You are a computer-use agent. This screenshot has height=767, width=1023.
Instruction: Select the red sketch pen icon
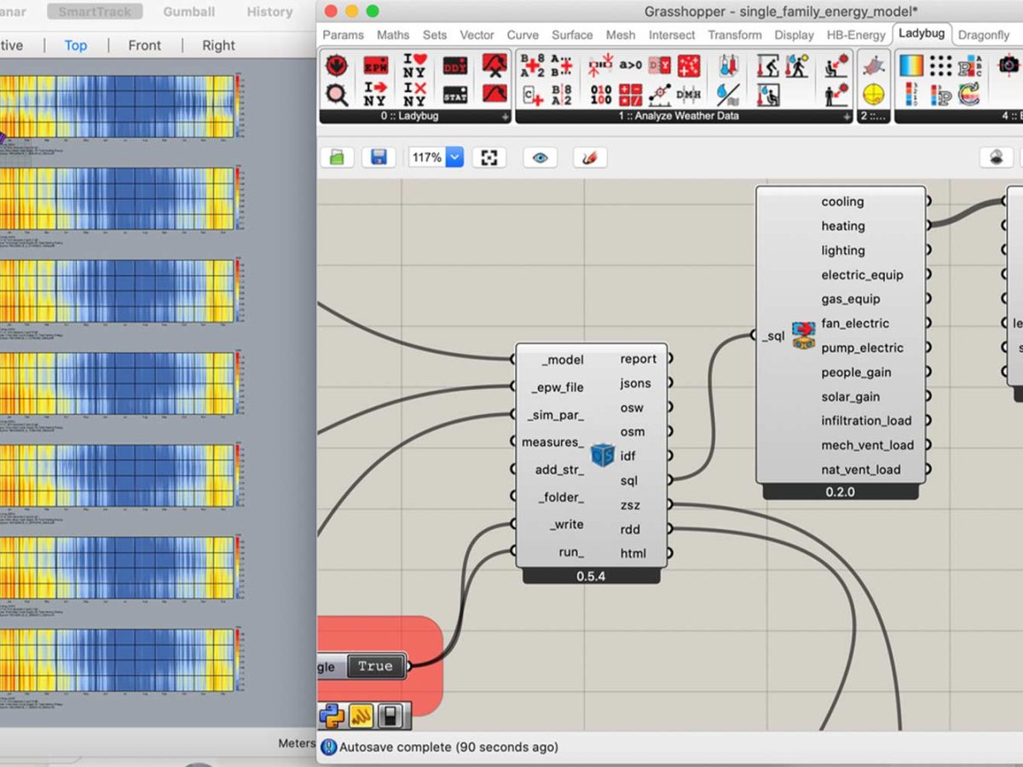pos(589,158)
